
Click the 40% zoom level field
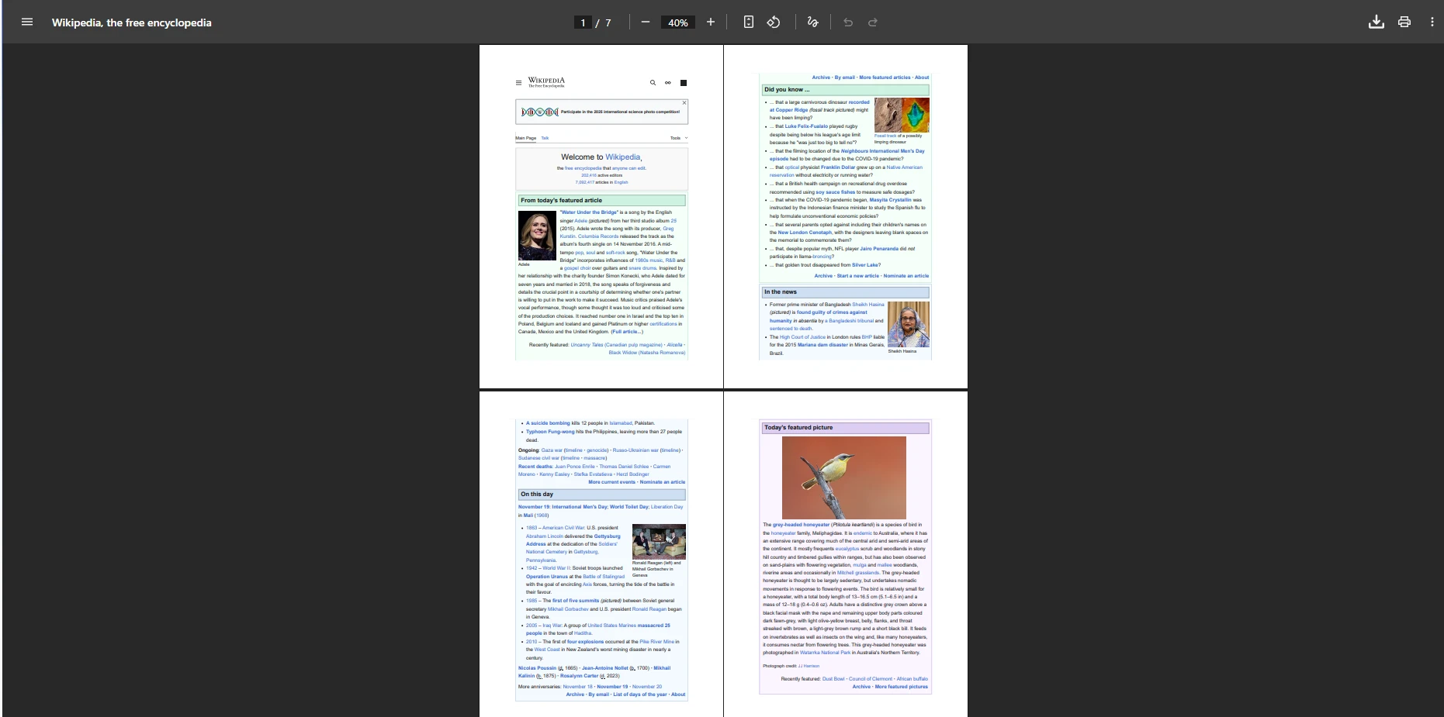pyautogui.click(x=677, y=22)
